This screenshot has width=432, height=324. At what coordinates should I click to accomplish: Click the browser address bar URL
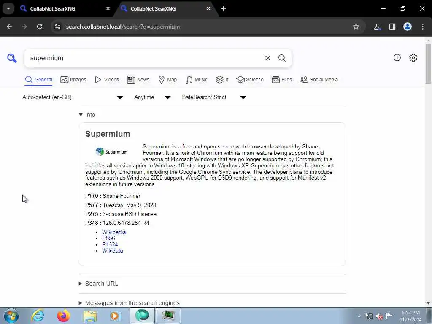pos(123,27)
